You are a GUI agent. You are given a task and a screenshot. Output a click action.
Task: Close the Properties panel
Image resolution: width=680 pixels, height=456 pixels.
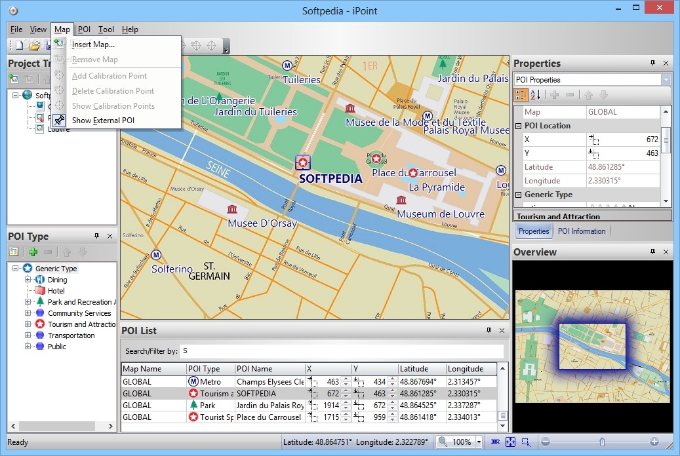coord(666,64)
